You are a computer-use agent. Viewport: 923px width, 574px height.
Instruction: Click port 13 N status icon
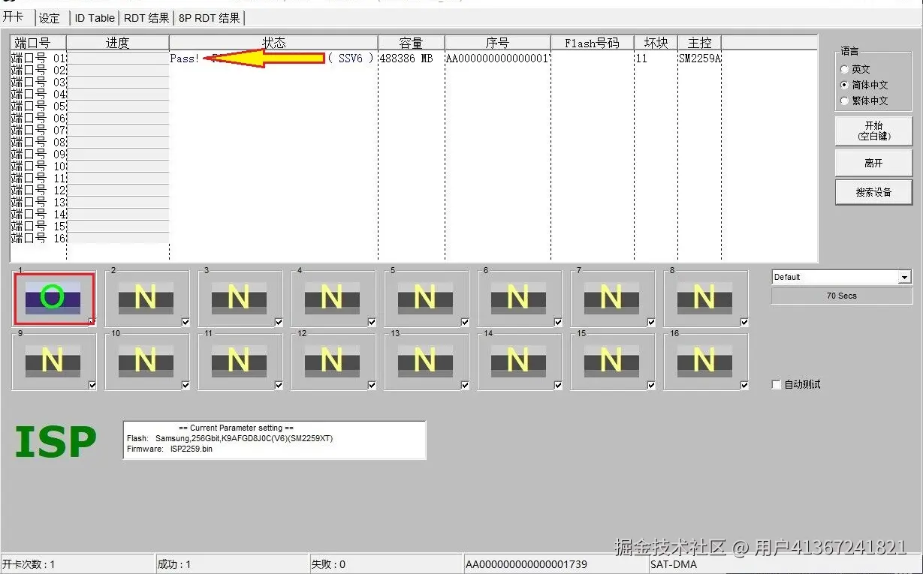tap(424, 361)
